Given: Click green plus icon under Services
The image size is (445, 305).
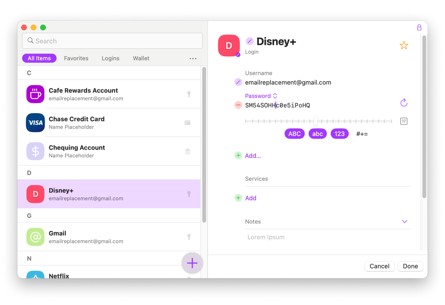Looking at the screenshot, I should [238, 198].
